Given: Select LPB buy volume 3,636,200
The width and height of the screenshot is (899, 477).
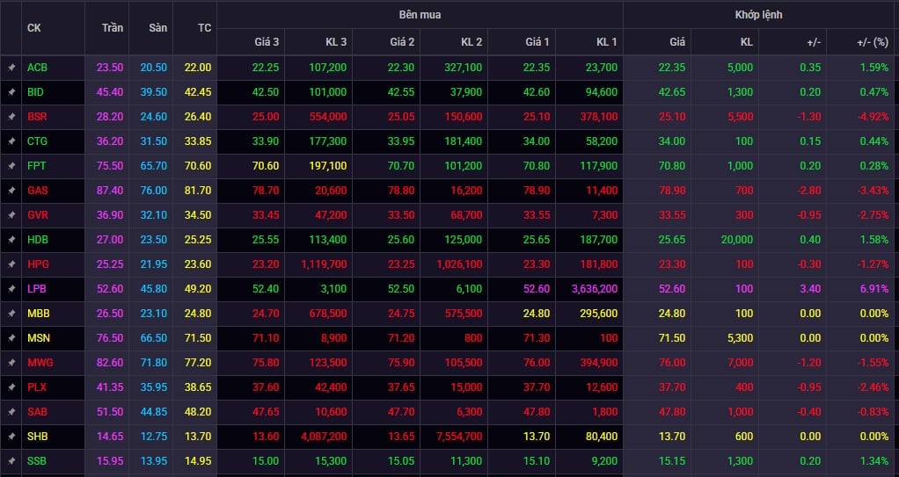Looking at the screenshot, I should pos(595,289).
